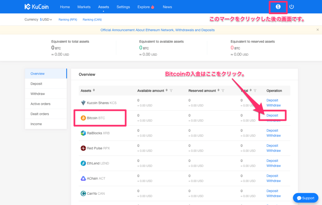
Task: Sort the table by Assets column
Action: pyautogui.click(x=94, y=90)
